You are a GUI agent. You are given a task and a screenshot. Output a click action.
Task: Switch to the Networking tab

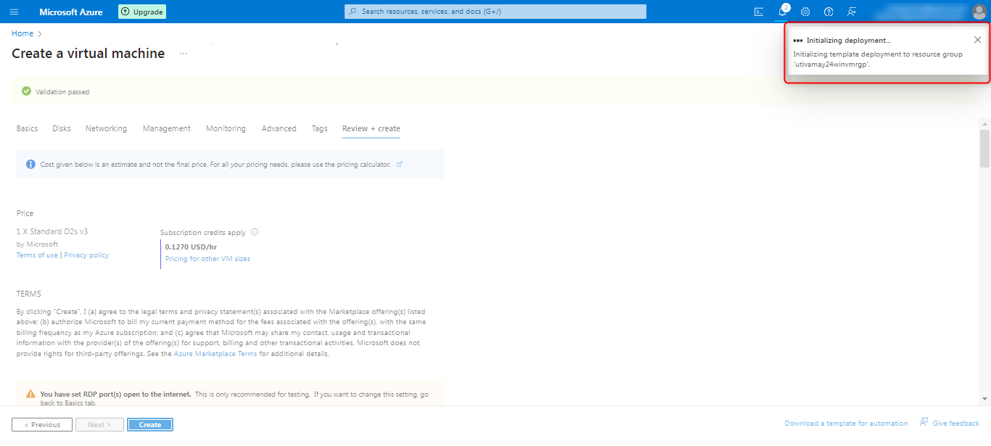tap(106, 128)
